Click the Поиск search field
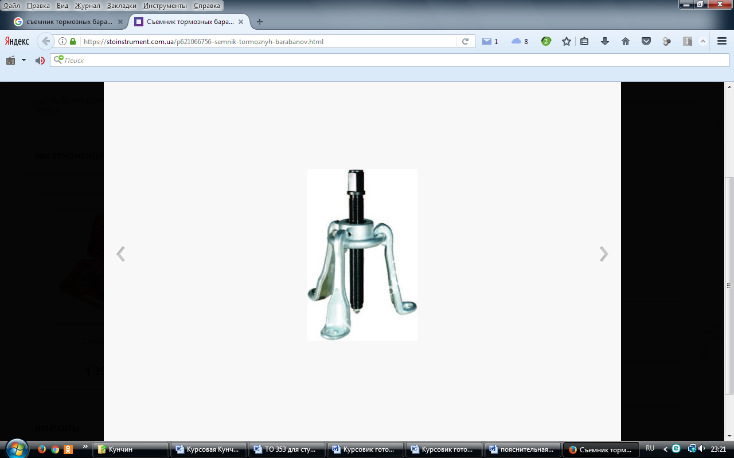734x458 pixels. pyautogui.click(x=389, y=60)
